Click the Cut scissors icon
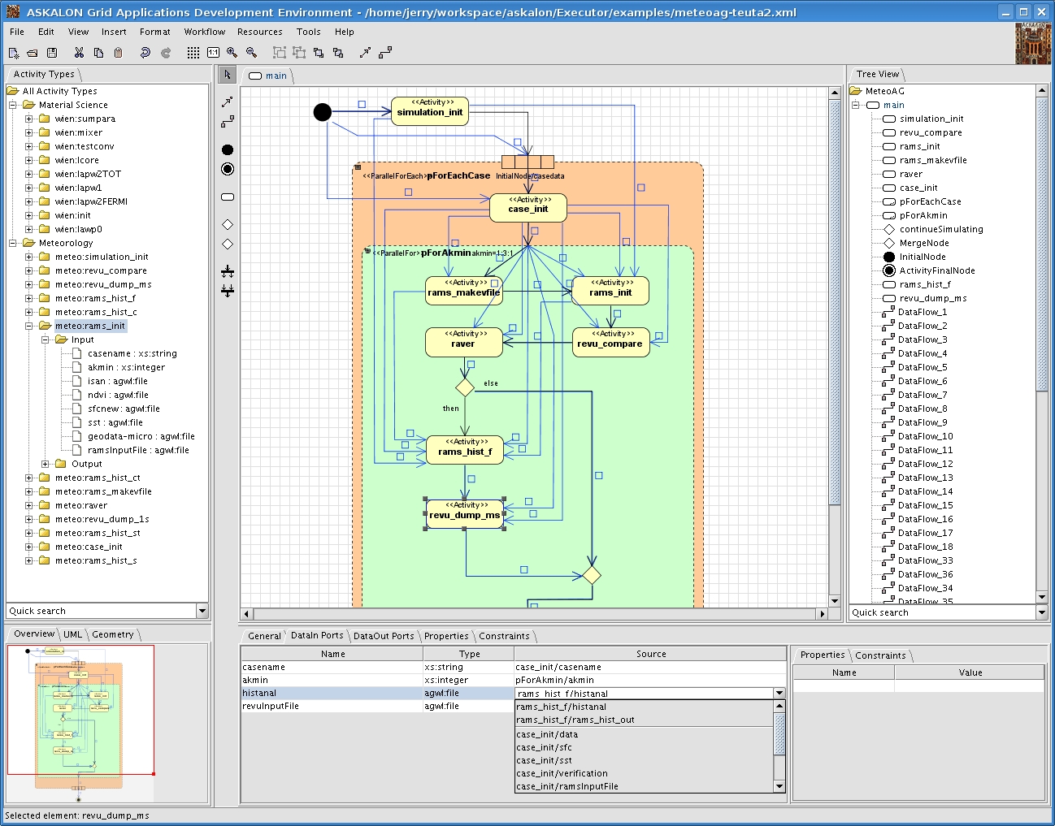This screenshot has height=826, width=1055. pyautogui.click(x=79, y=53)
